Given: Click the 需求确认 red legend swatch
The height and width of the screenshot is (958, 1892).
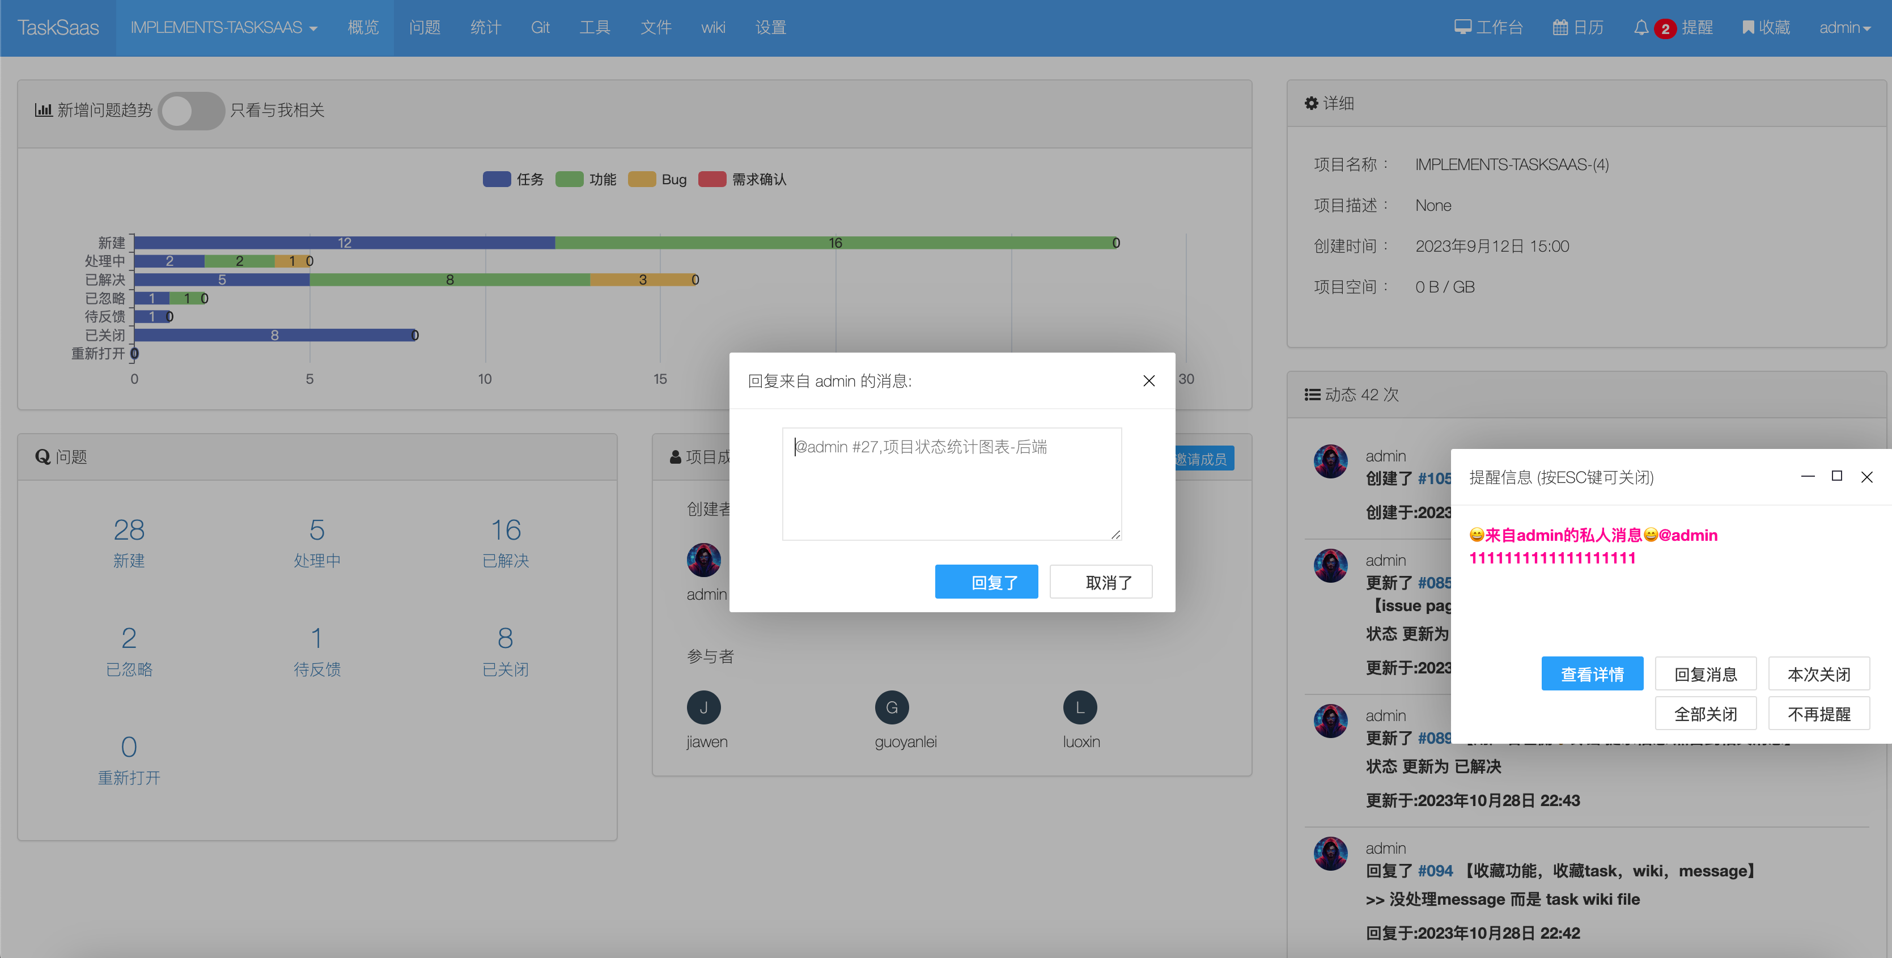Looking at the screenshot, I should 712,179.
